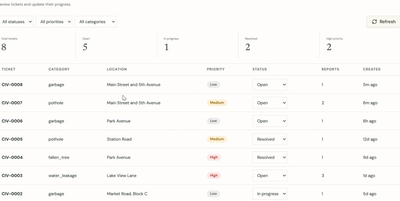Image resolution: width=400 pixels, height=201 pixels.
Task: Expand status selector for ticket CIV-0004
Action: [269, 157]
